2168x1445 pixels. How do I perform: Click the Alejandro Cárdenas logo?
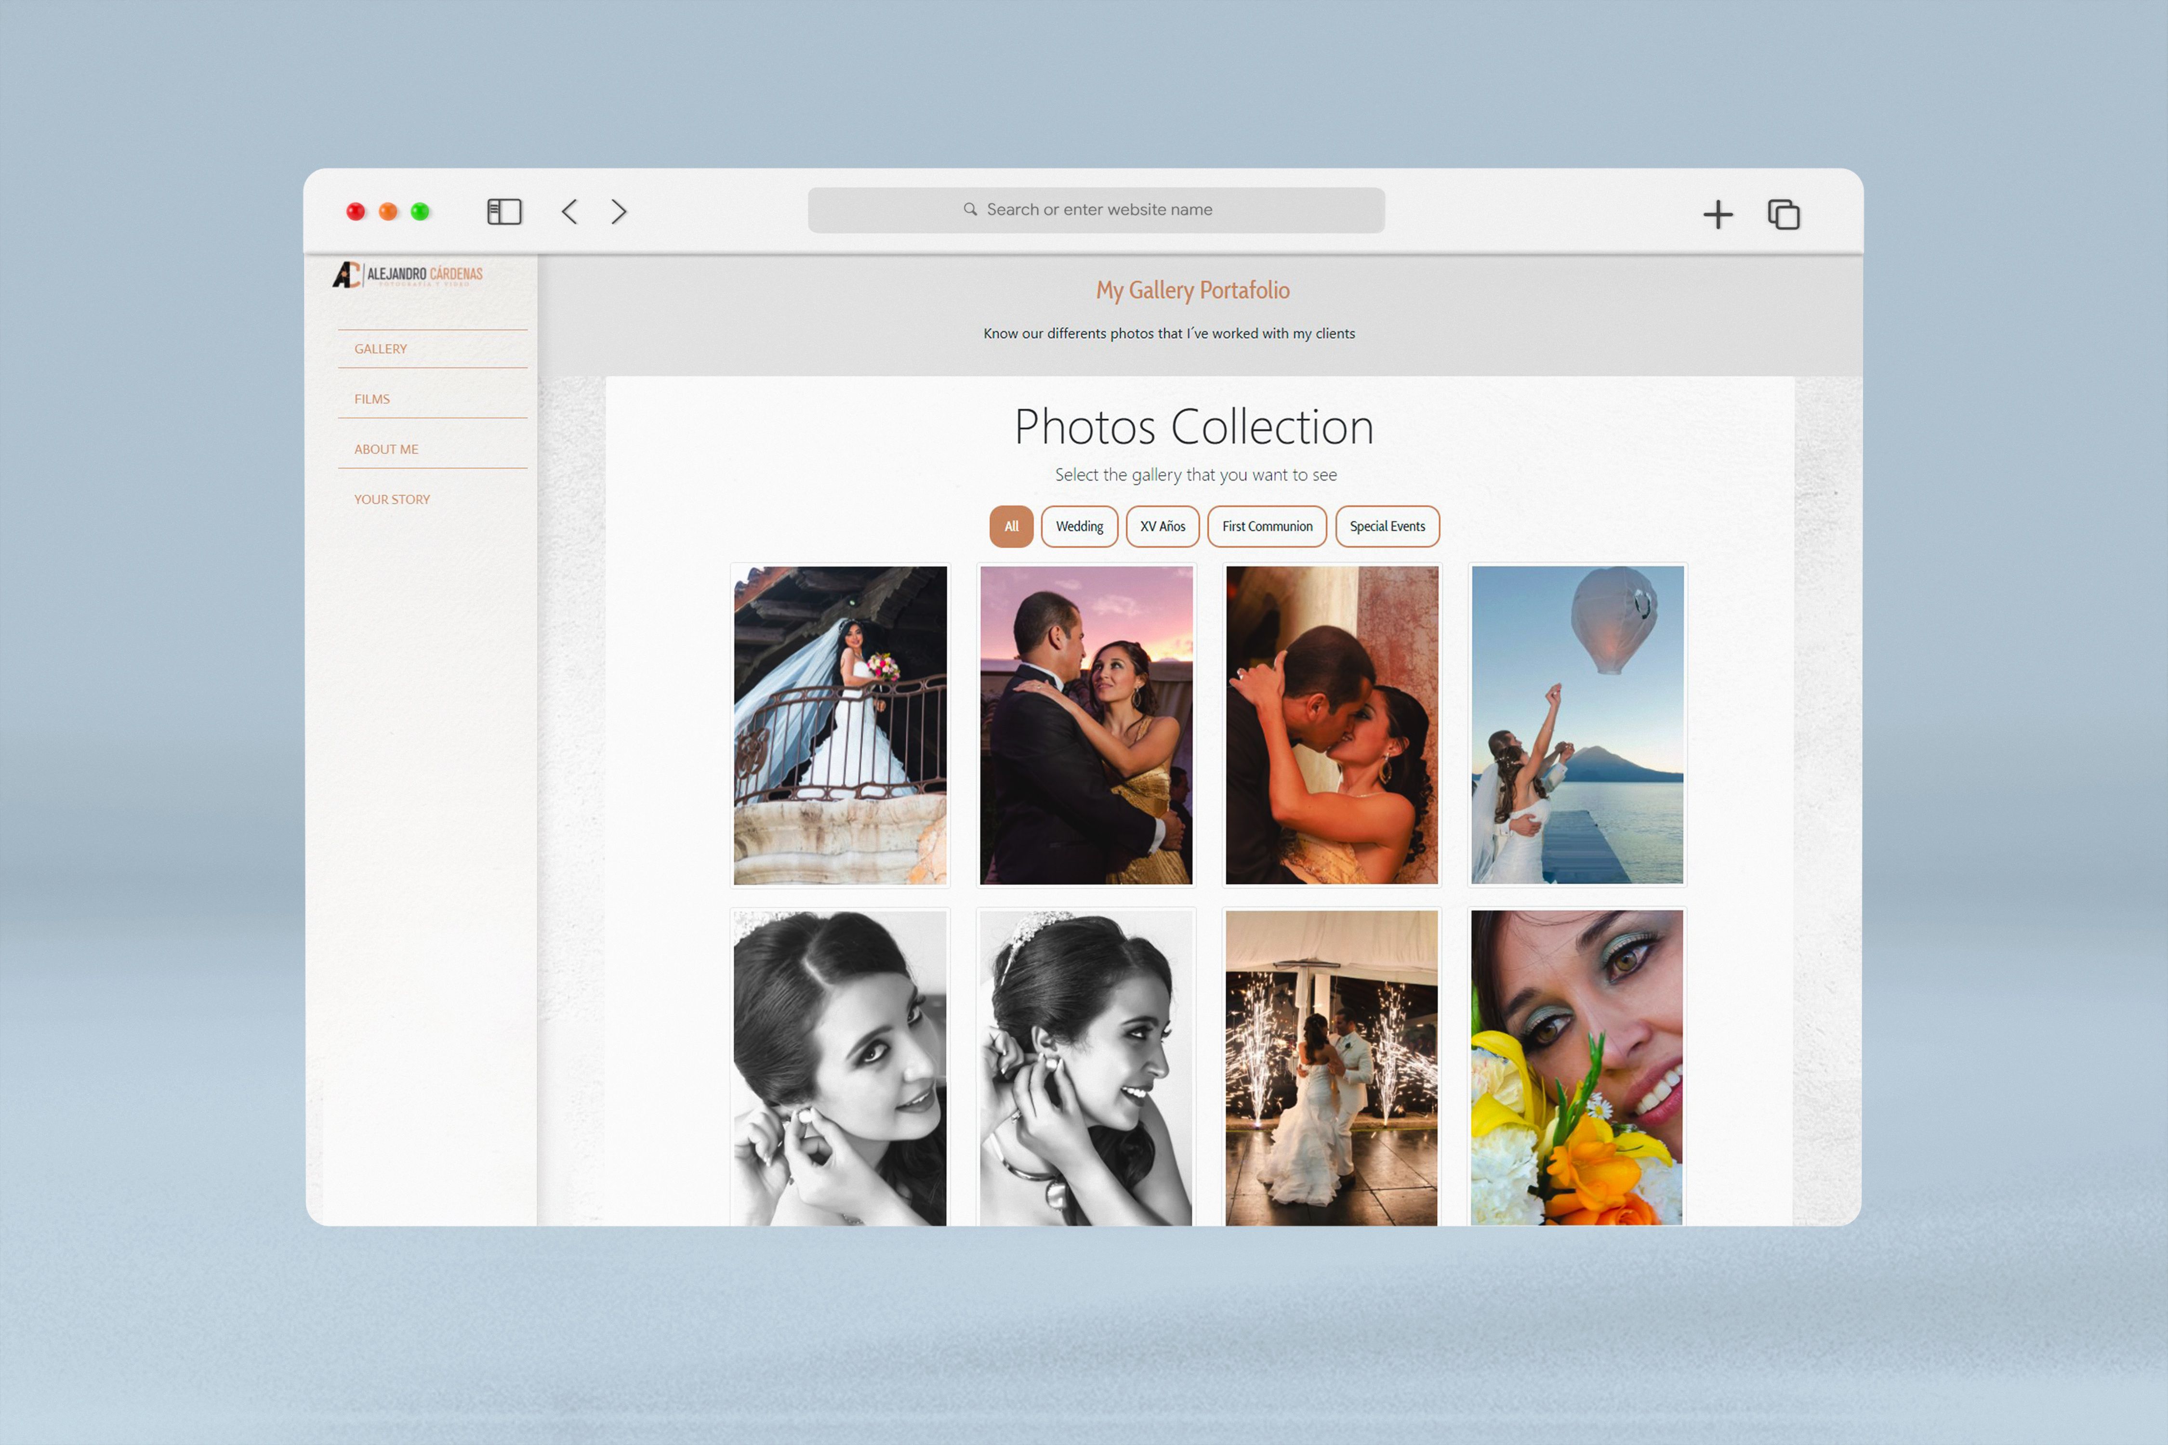point(408,275)
